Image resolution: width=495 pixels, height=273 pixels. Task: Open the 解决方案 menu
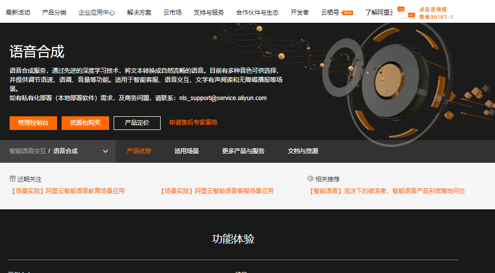139,13
